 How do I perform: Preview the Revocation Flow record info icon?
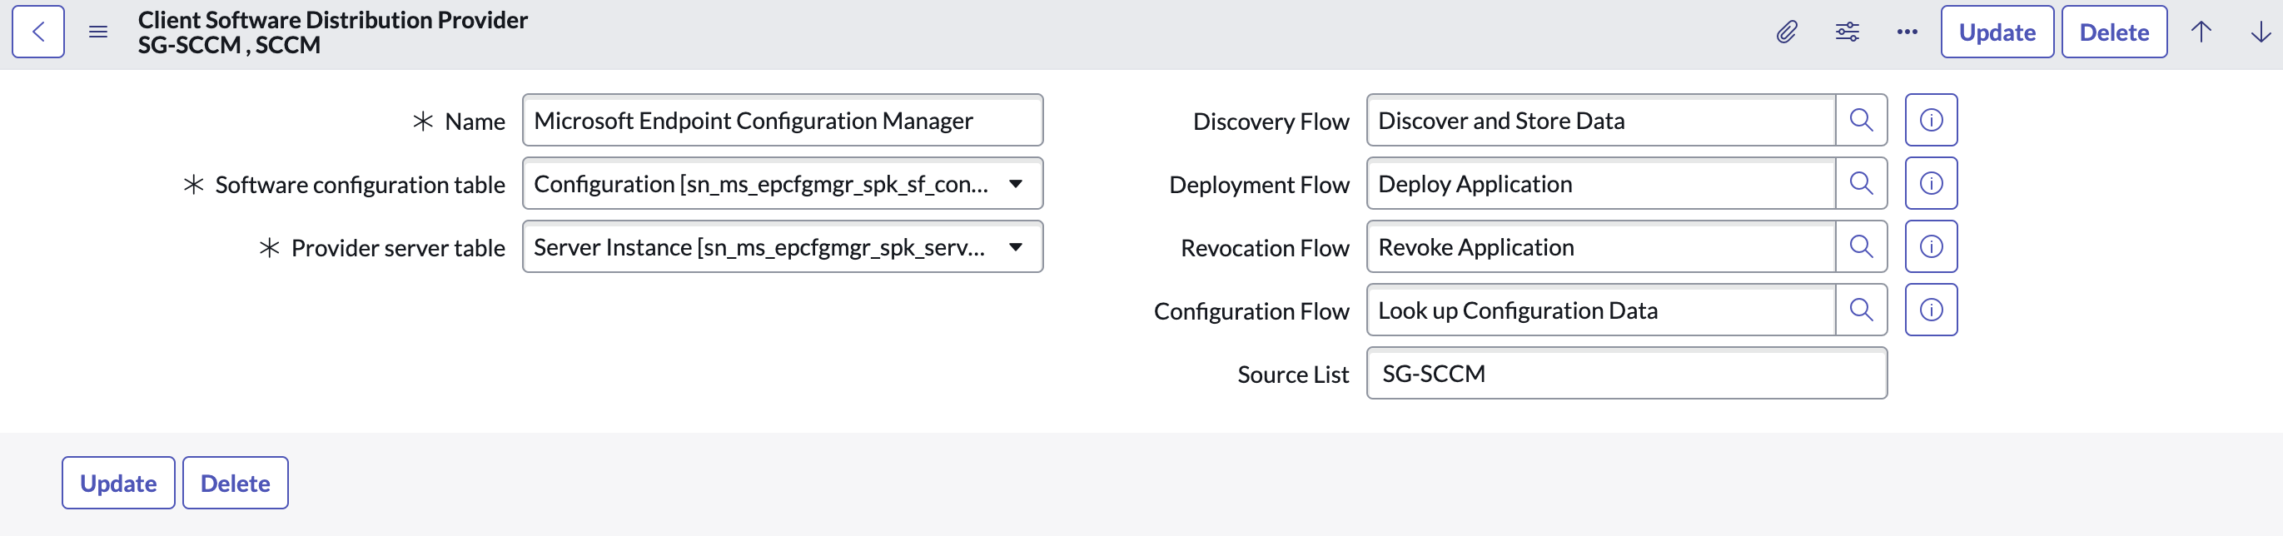pos(1931,247)
